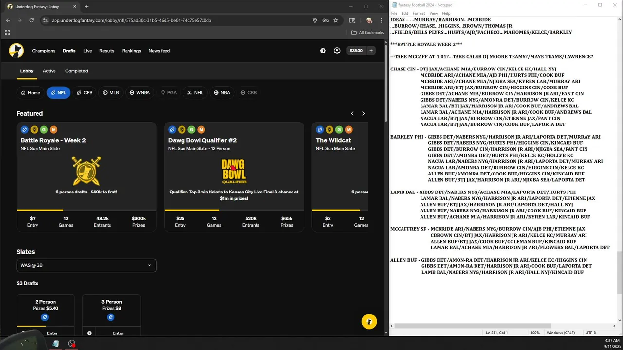Open the Live nav item
This screenshot has width=623, height=350.
88,51
